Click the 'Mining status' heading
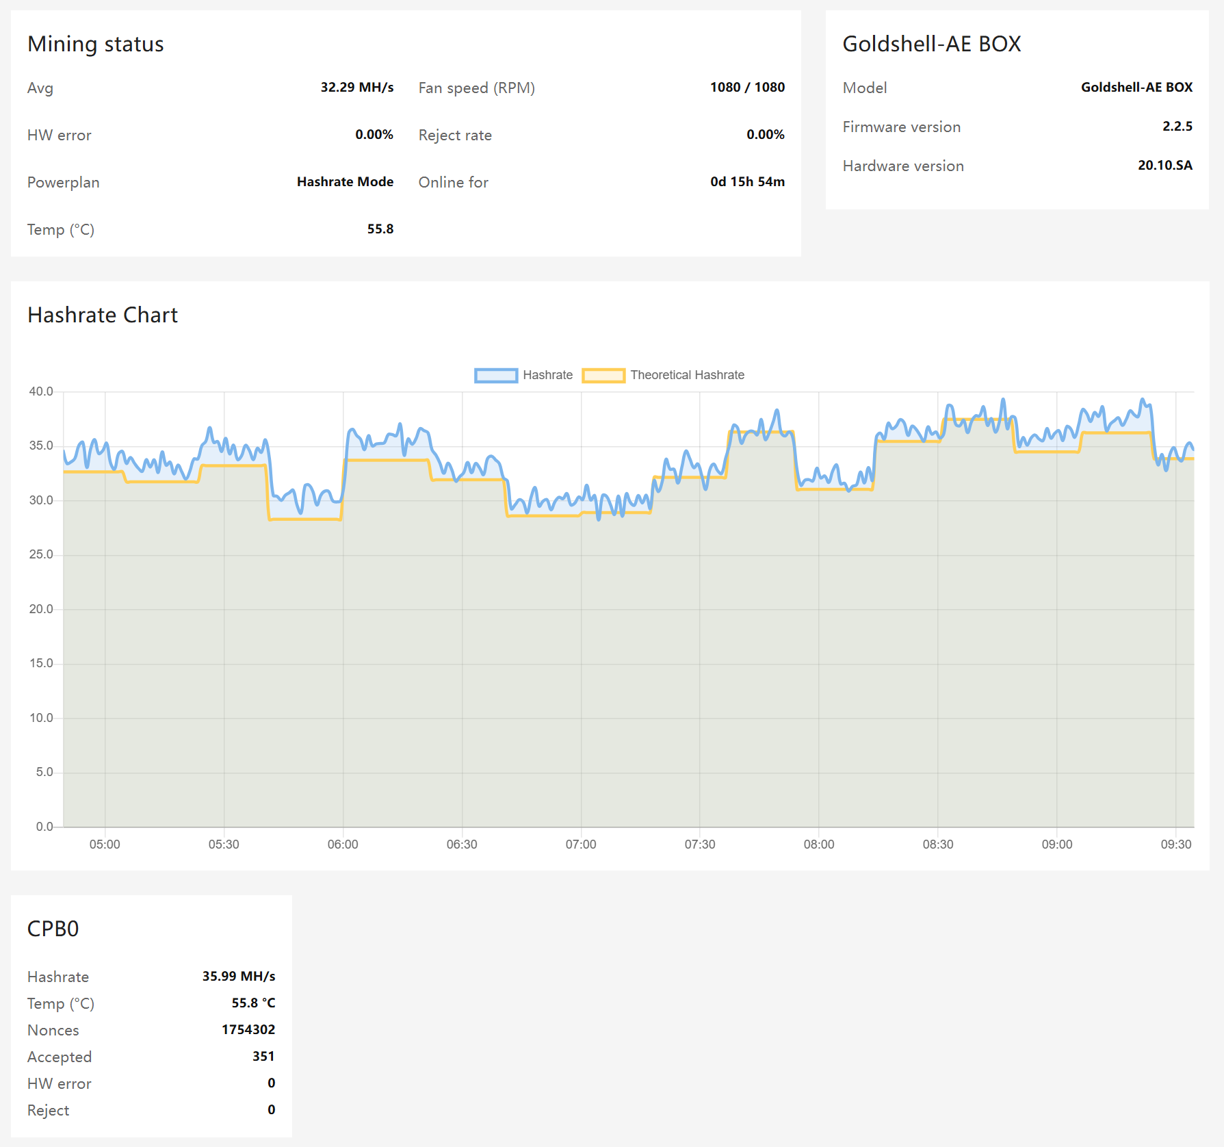 (96, 44)
